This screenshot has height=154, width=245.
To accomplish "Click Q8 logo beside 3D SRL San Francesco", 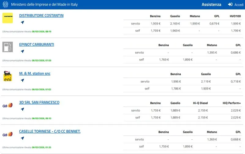I will (x=8, y=105).
